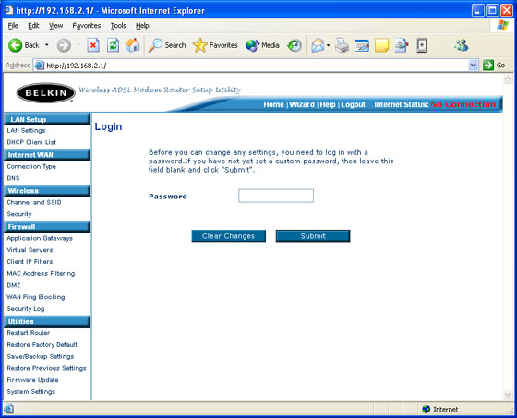Open the Mail envelope icon
The height and width of the screenshot is (418, 517).
(x=318, y=45)
